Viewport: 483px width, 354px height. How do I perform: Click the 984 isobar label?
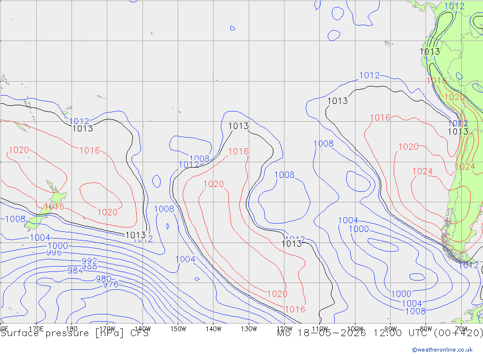pos(75,270)
